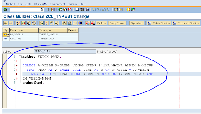Click the SELECT keyword on line 3
201x114 pixels.
(x=29, y=65)
